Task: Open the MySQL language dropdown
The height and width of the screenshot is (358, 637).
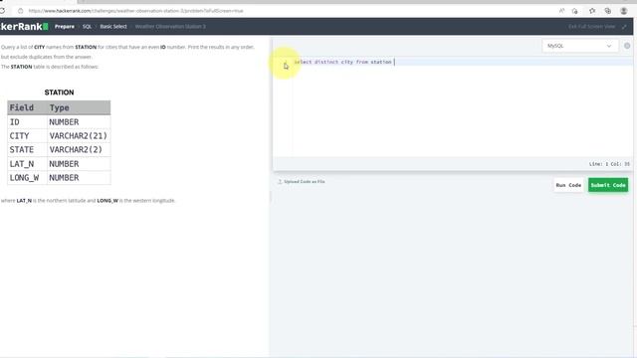Action: [579, 46]
